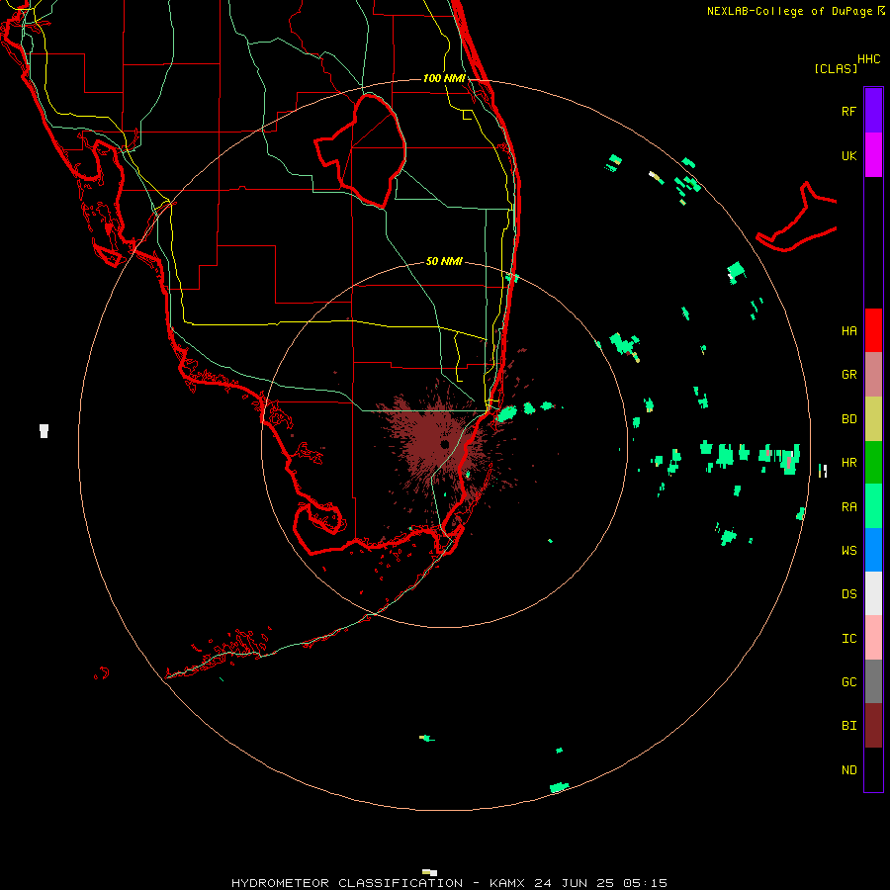Select the GC gray legend swatch
The height and width of the screenshot is (890, 890).
873,681
